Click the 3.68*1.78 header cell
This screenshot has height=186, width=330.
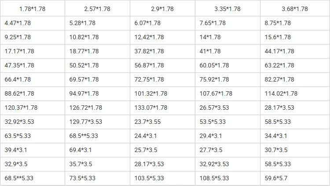(x=295, y=8)
